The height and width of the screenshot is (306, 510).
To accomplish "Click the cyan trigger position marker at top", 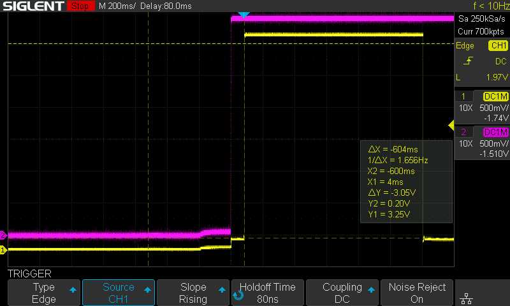I will pos(243,14).
